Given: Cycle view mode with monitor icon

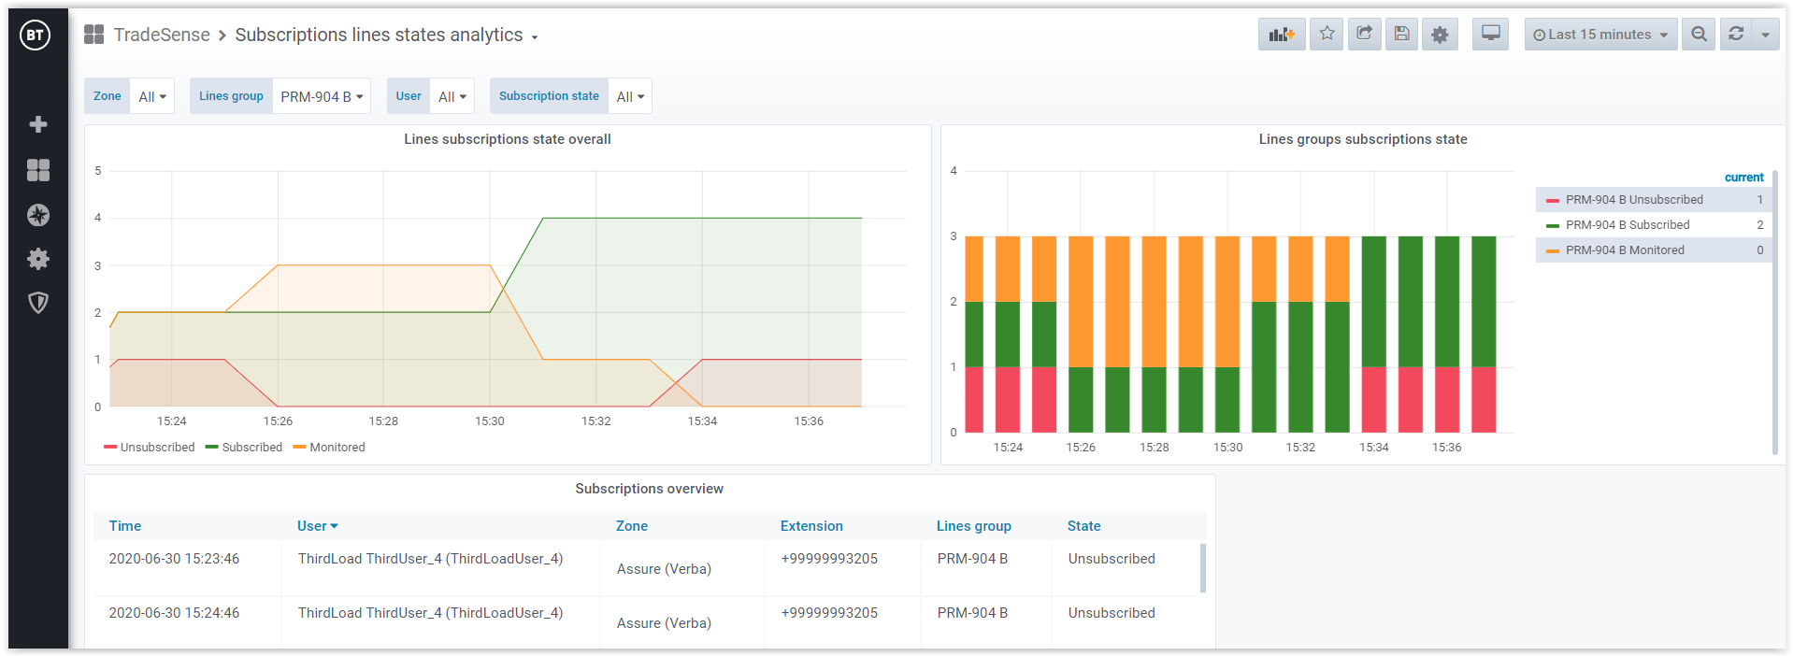Looking at the screenshot, I should pyautogui.click(x=1491, y=35).
